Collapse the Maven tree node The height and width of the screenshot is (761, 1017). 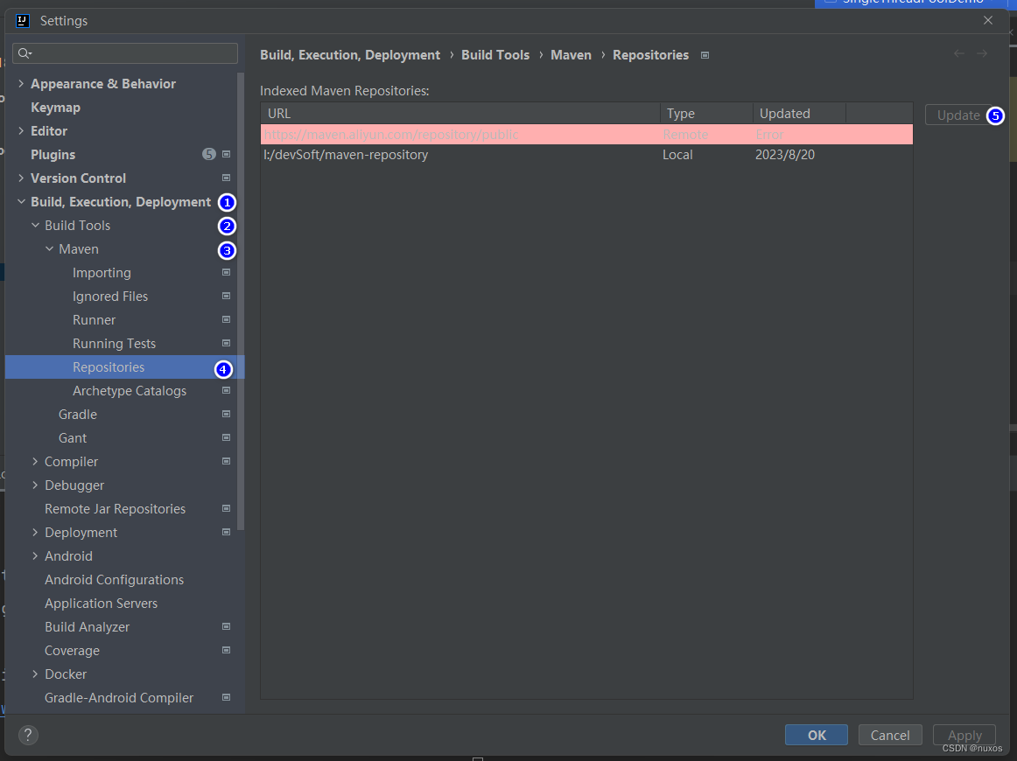coord(50,248)
